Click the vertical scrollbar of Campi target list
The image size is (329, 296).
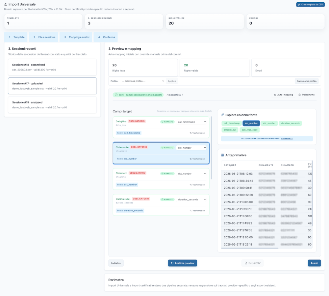pos(211,148)
